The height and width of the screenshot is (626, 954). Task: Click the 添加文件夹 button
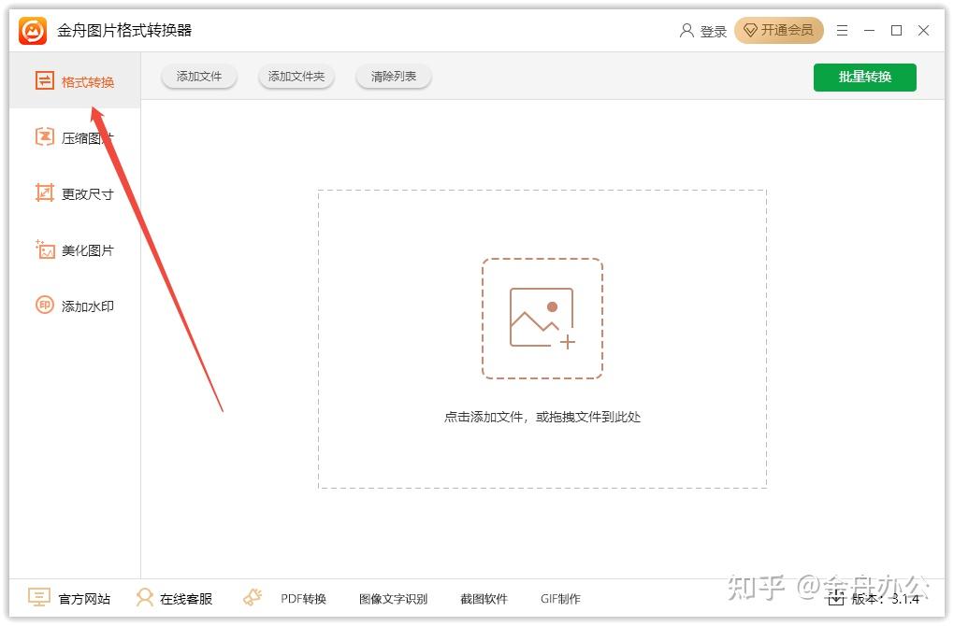296,77
